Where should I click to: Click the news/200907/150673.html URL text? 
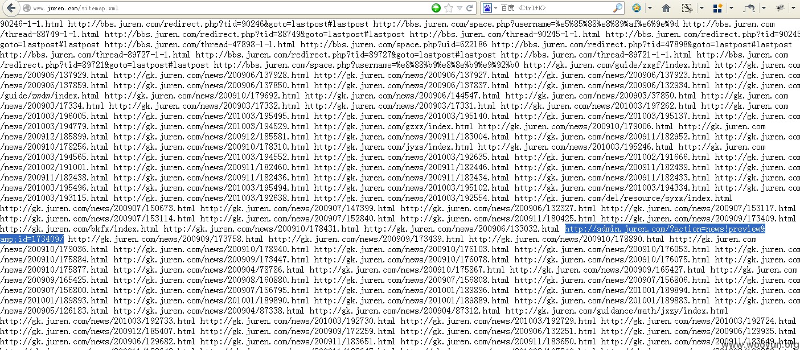[97, 208]
